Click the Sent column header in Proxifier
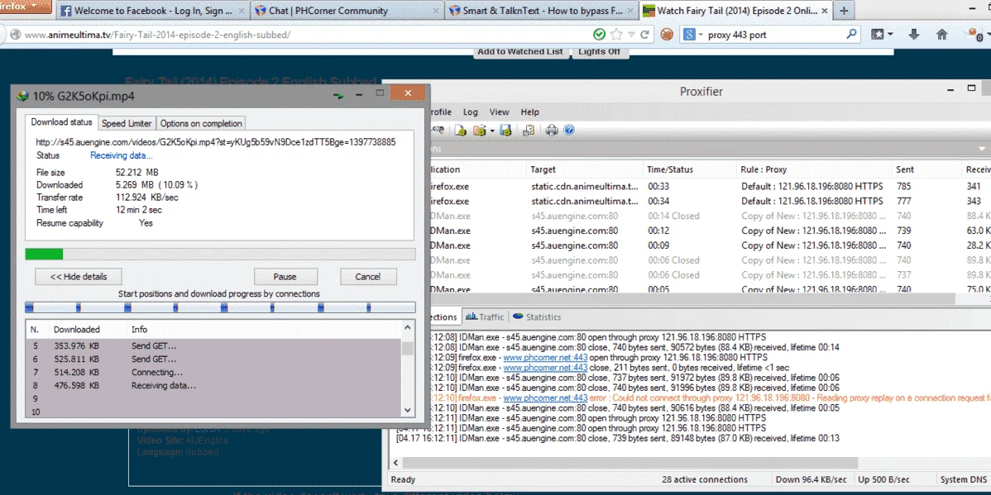991x495 pixels. 926,169
